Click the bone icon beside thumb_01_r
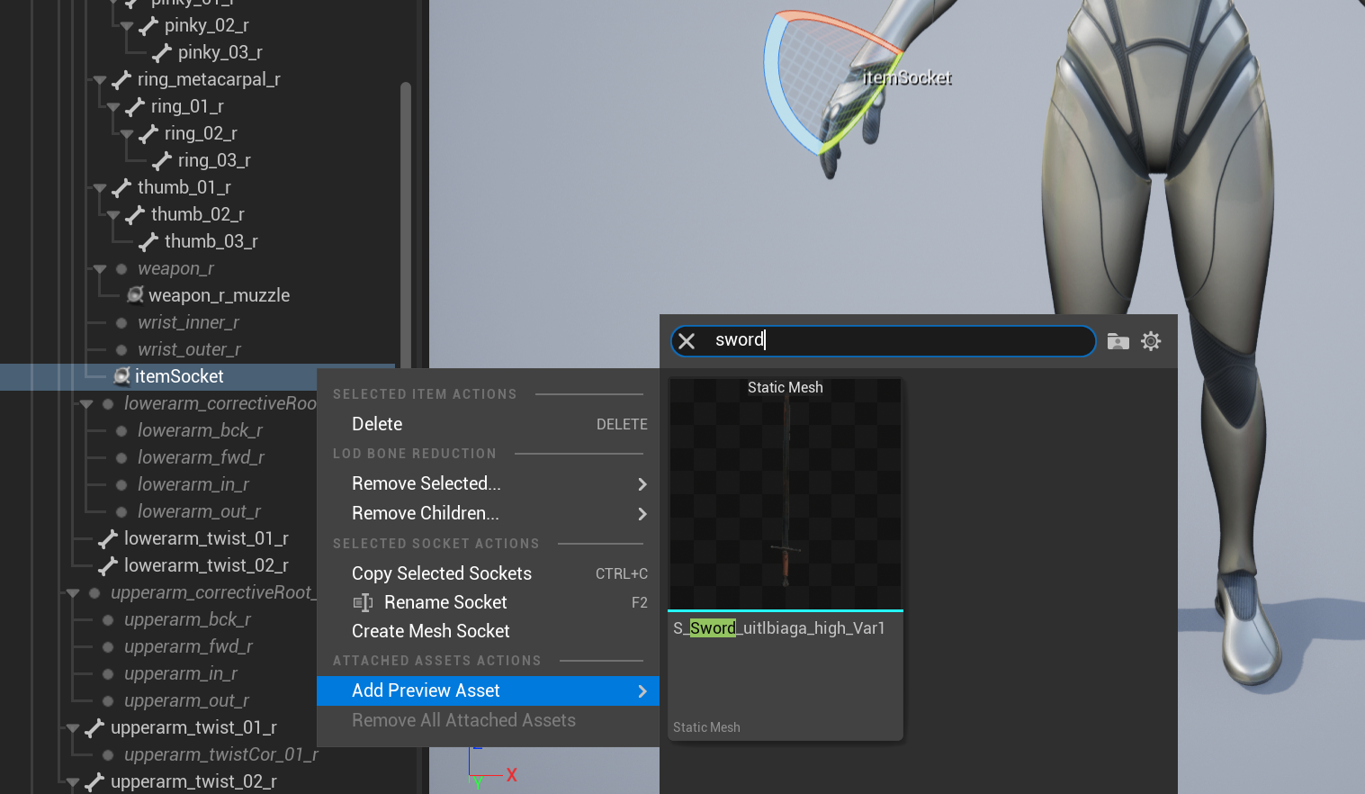The height and width of the screenshot is (794, 1365). coord(121,187)
